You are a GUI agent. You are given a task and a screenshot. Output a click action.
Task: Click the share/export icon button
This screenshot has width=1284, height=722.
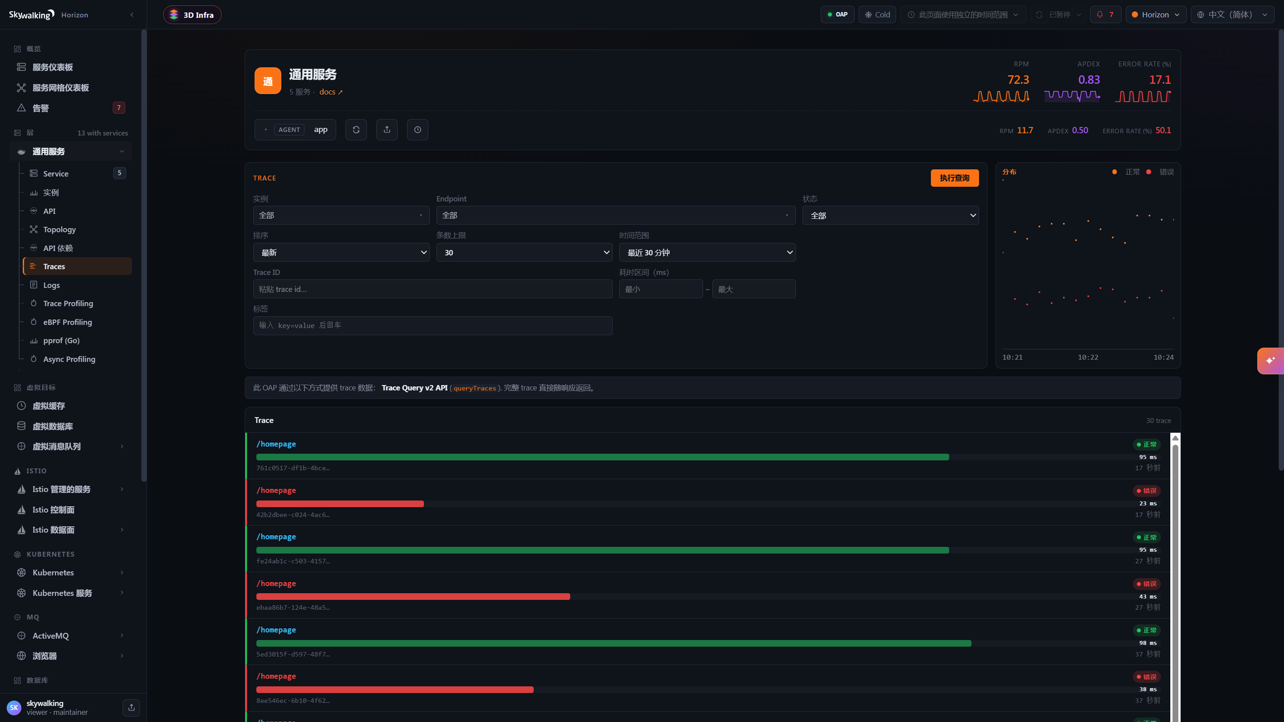[387, 130]
